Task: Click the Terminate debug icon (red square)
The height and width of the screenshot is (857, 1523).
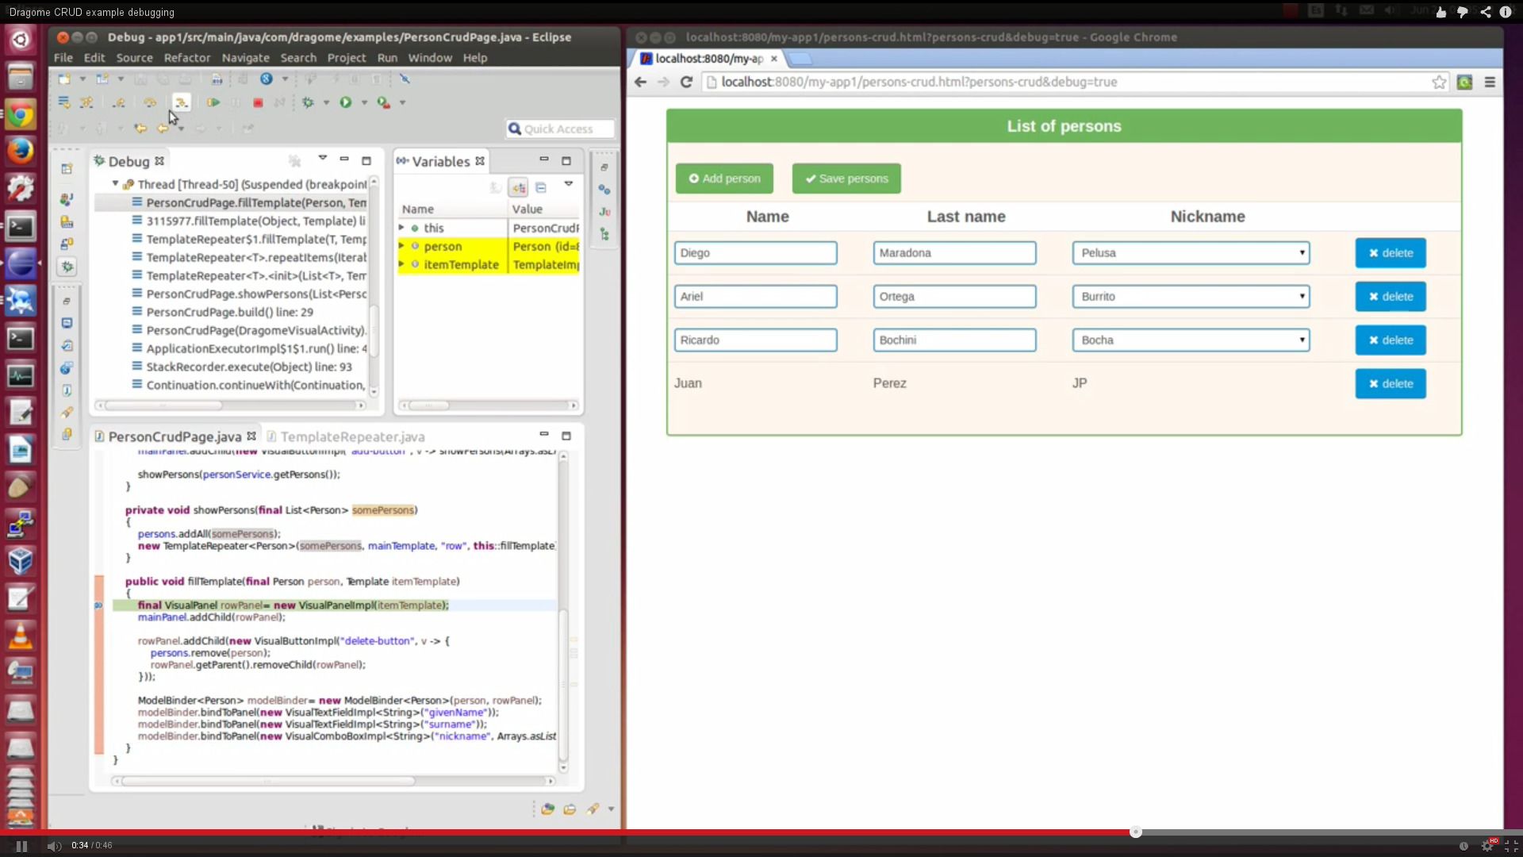Action: (258, 102)
